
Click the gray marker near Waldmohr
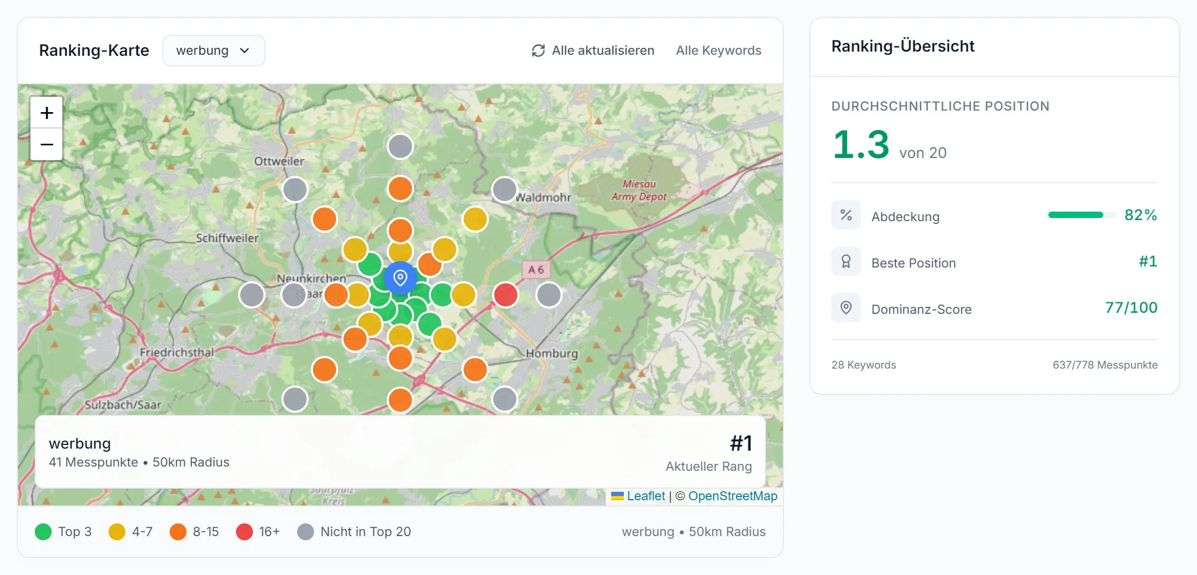tap(505, 190)
